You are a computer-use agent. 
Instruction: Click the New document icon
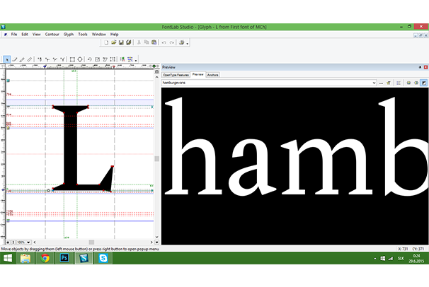105,42
